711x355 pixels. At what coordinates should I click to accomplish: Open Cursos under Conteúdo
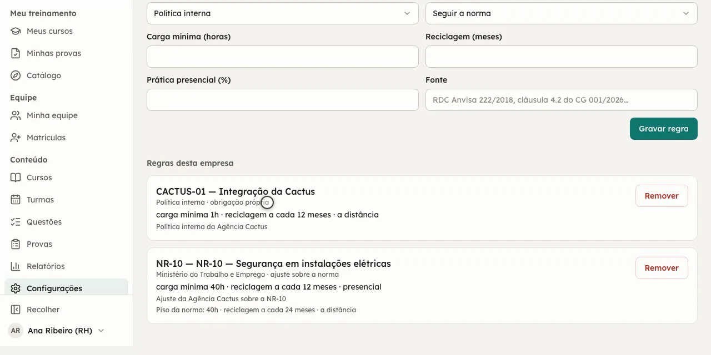point(66,177)
